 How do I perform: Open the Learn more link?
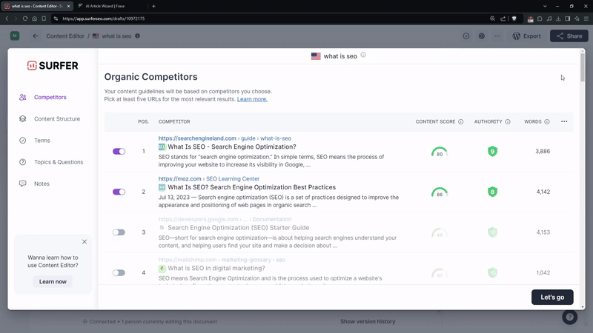(252, 99)
